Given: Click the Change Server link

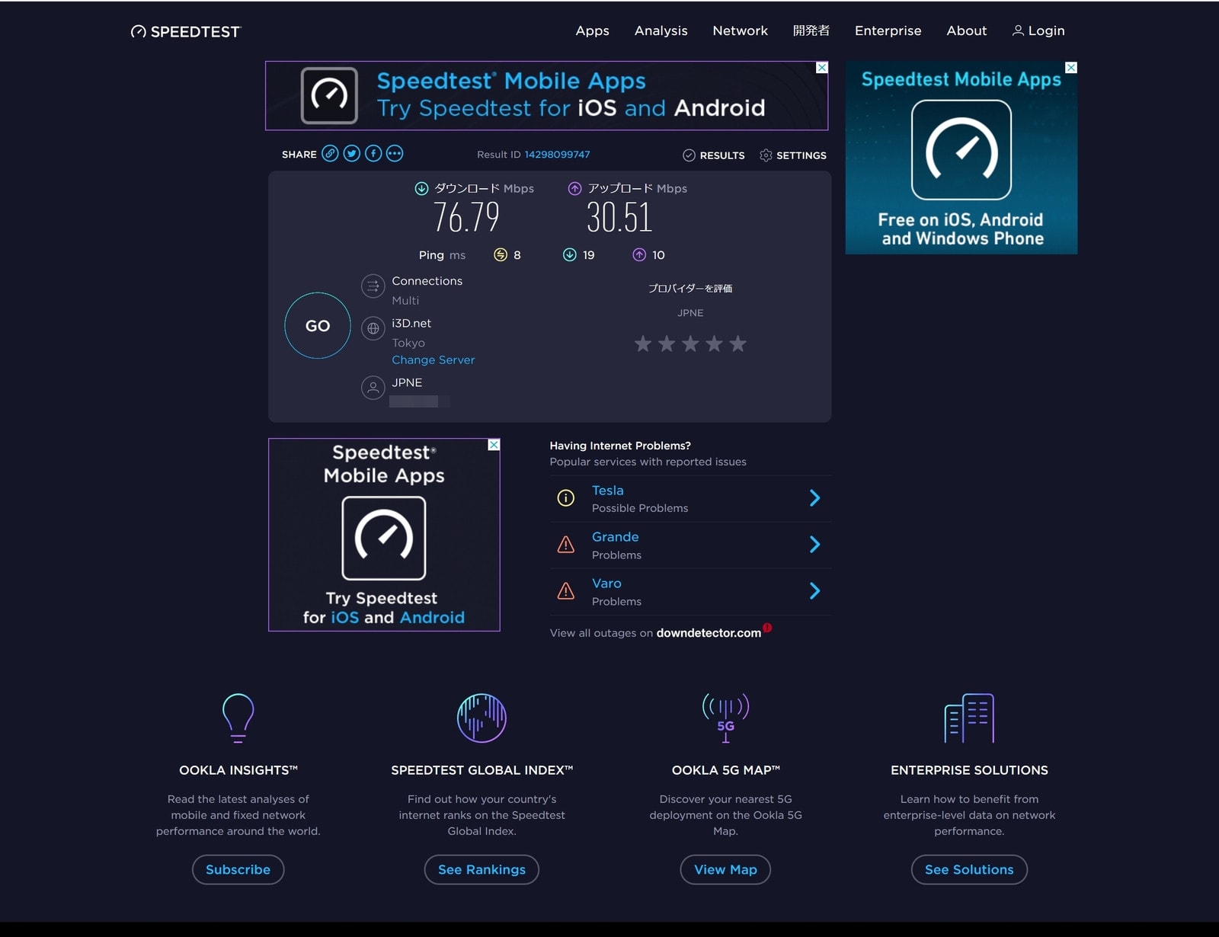Looking at the screenshot, I should tap(433, 360).
